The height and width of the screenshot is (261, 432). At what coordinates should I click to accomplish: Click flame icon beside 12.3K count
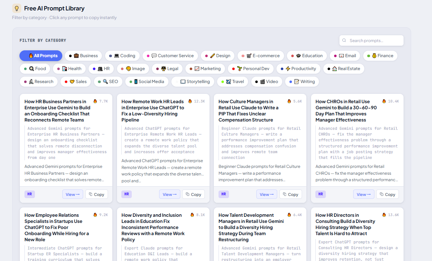coord(190,101)
